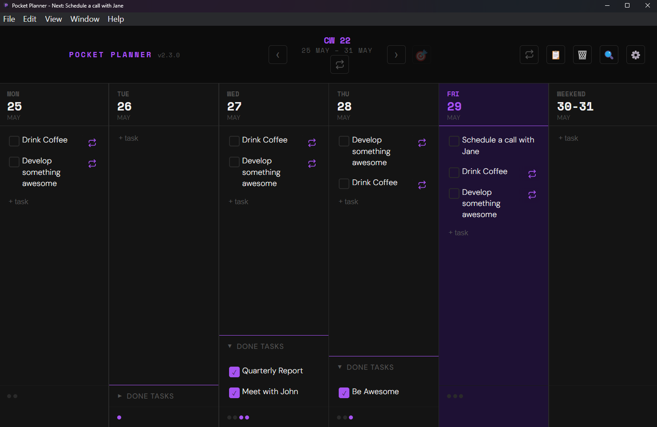Check Thursday's Develop something awesome task
Screen dimensions: 657x427
pos(344,141)
